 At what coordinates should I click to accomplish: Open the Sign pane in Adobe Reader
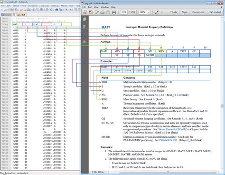(185, 12)
